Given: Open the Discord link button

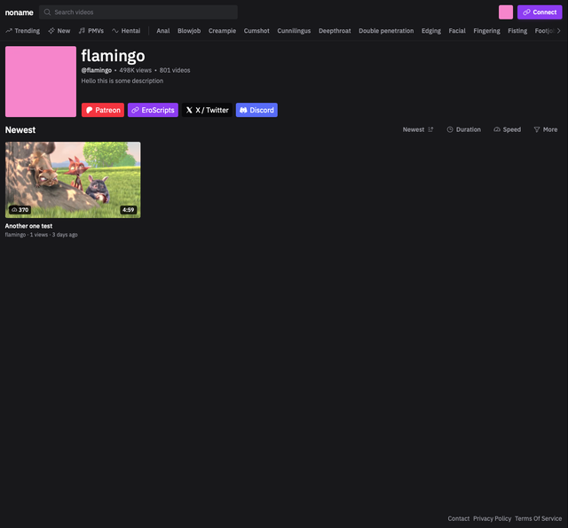Looking at the screenshot, I should coord(256,110).
